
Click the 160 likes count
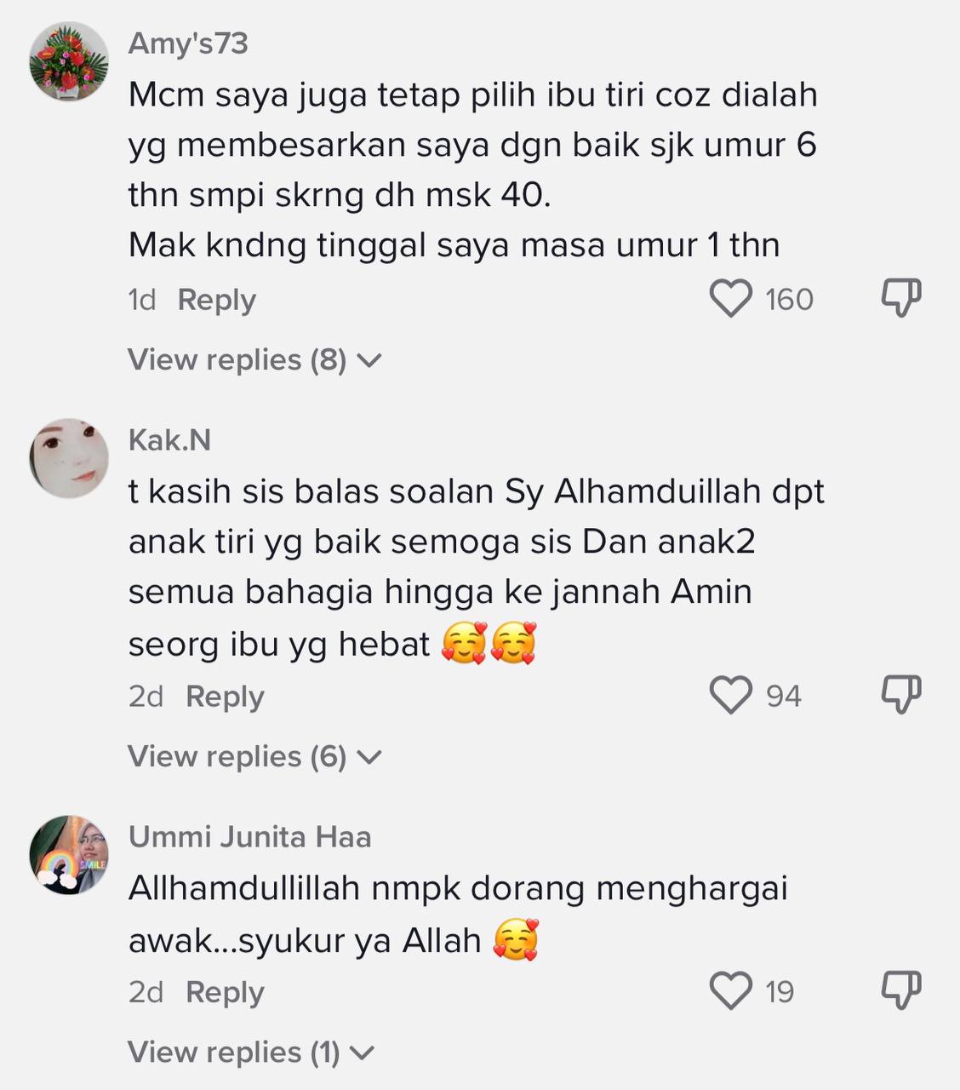[x=789, y=300]
